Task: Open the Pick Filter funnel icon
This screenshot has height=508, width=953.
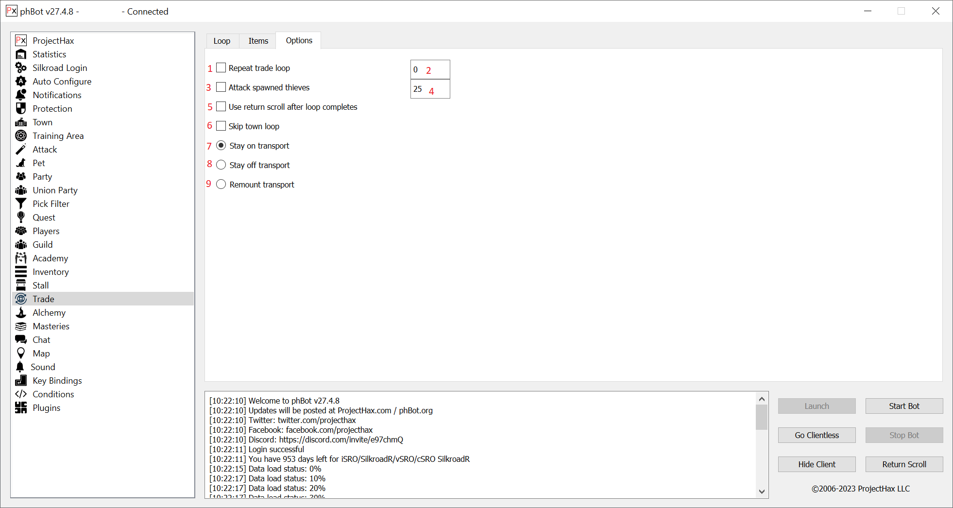Action: [21, 204]
